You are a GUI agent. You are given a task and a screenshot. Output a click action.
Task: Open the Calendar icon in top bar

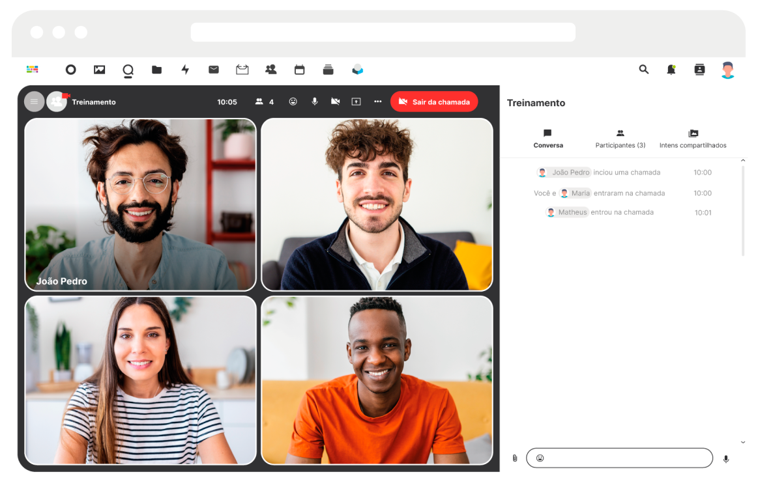299,70
